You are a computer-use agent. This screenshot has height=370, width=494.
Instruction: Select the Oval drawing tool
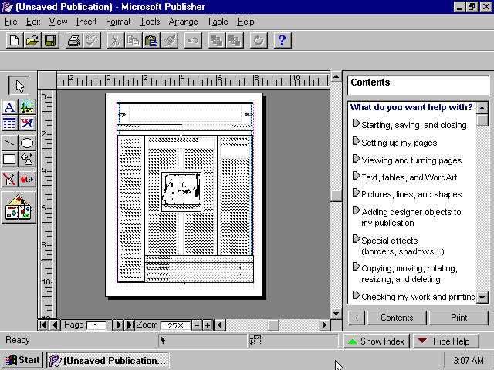coord(27,143)
